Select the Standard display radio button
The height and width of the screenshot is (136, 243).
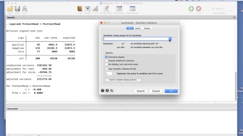[x=106, y=57]
